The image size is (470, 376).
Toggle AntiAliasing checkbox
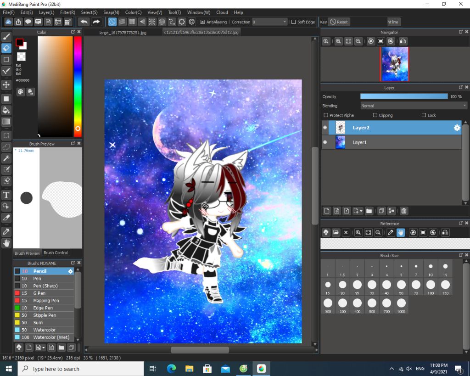click(202, 22)
